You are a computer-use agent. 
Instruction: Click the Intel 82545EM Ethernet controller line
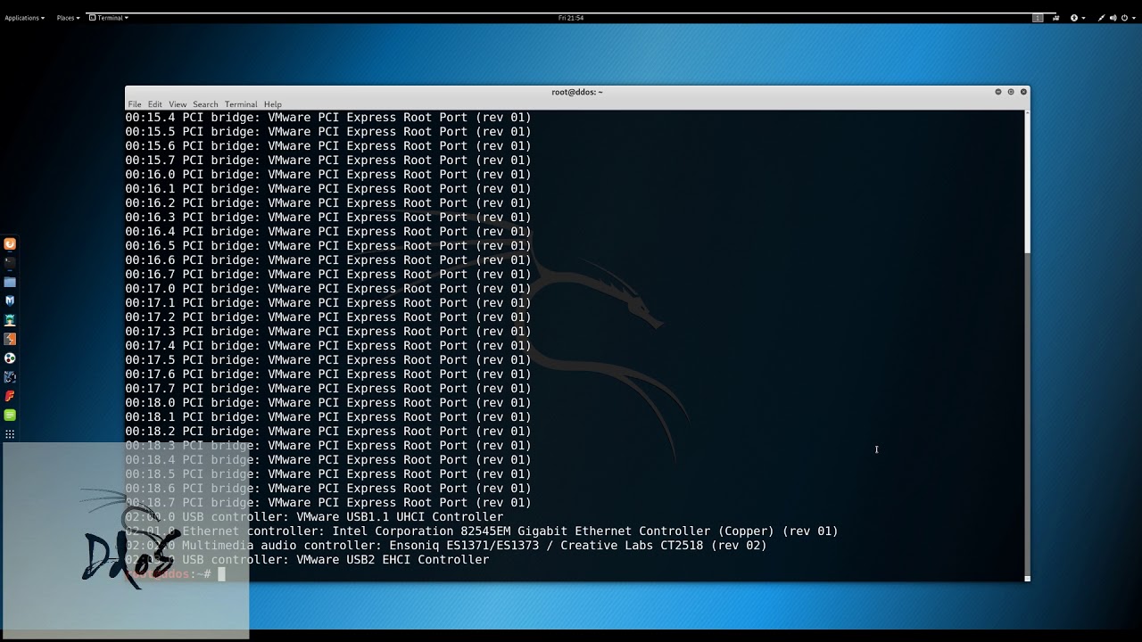pos(482,531)
